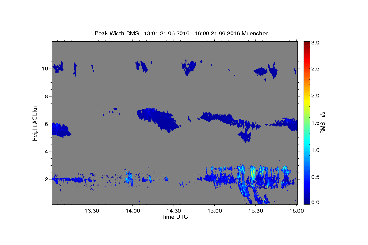Click the dark red top of colorbar
The image size is (368, 245).
click(x=307, y=43)
